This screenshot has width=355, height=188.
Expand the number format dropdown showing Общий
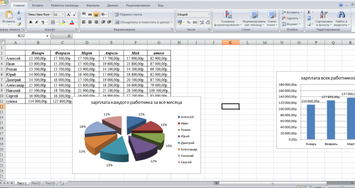pyautogui.click(x=208, y=14)
